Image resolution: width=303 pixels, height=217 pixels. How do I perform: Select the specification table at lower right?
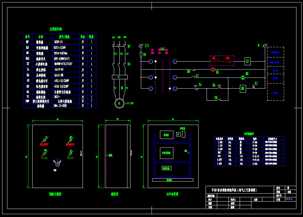[249, 151]
